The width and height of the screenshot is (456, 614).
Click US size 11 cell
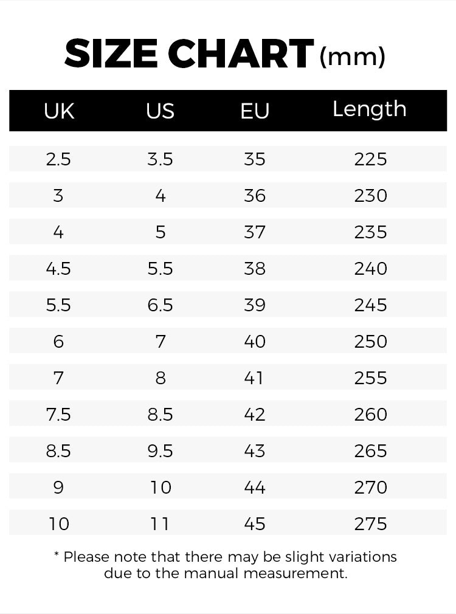[160, 524]
